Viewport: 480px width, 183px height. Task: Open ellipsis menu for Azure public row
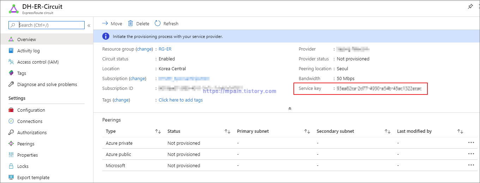coord(471,154)
